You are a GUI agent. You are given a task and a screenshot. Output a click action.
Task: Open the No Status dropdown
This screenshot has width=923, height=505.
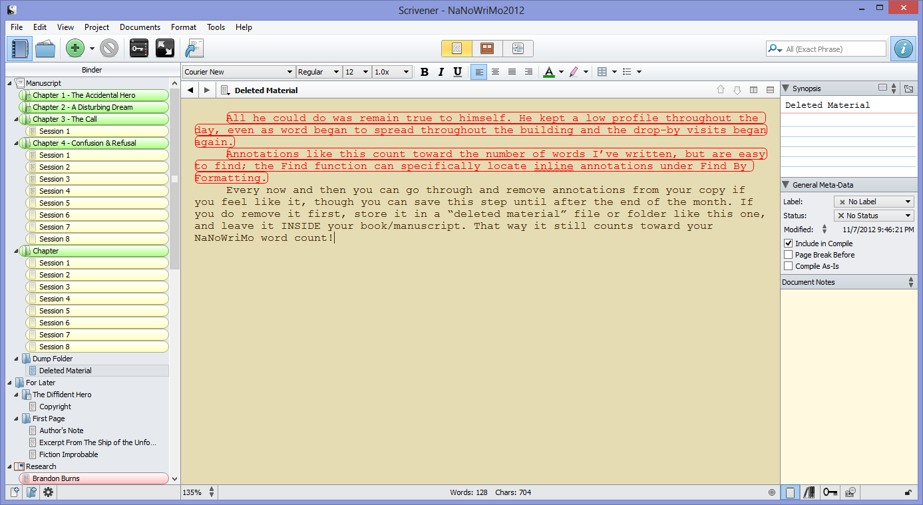[874, 216]
